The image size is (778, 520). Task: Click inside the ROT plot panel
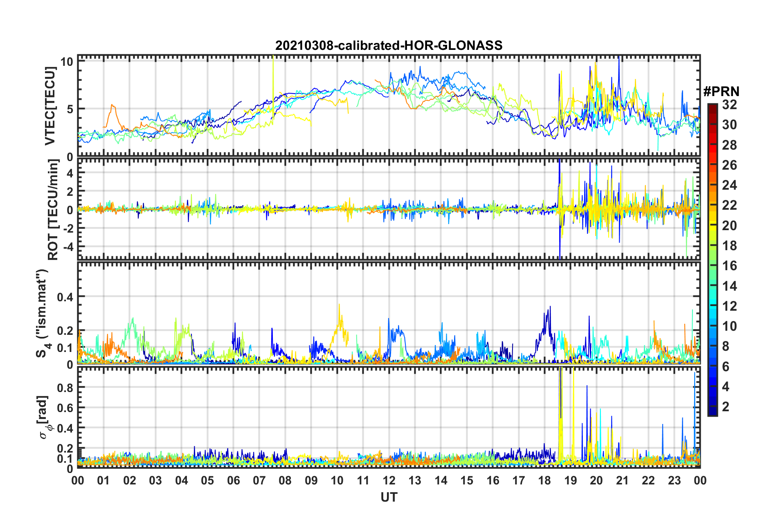[x=389, y=209]
